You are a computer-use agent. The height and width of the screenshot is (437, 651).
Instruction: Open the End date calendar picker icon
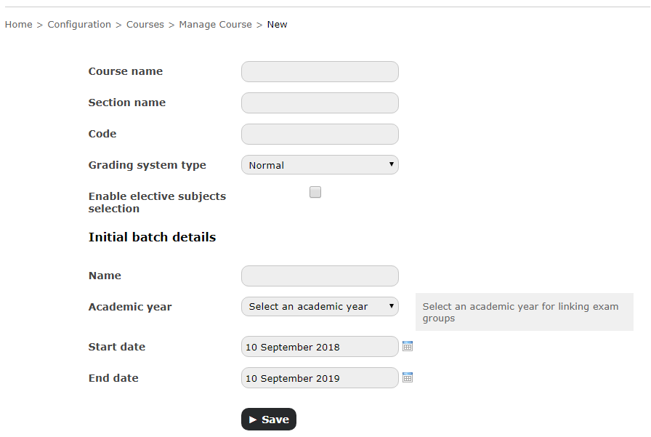tap(408, 377)
